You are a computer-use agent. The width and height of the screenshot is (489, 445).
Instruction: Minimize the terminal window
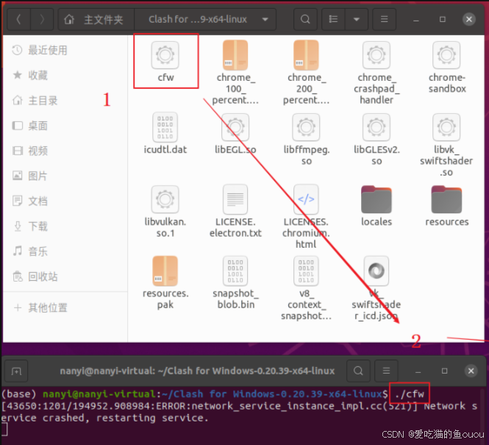pyautogui.click(x=418, y=371)
